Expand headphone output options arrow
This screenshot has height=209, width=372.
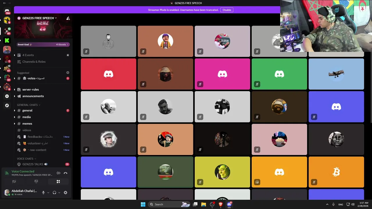59,192
